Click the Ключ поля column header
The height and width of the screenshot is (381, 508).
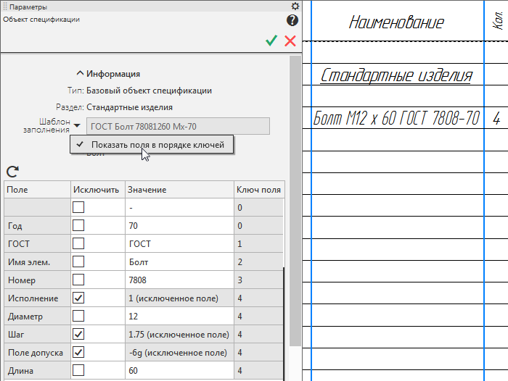point(258,190)
